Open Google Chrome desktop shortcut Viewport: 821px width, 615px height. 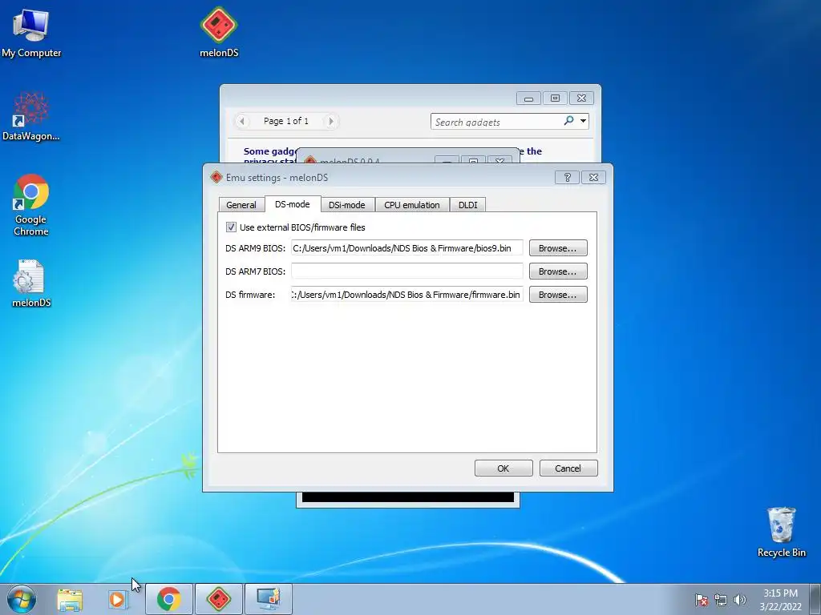31,205
